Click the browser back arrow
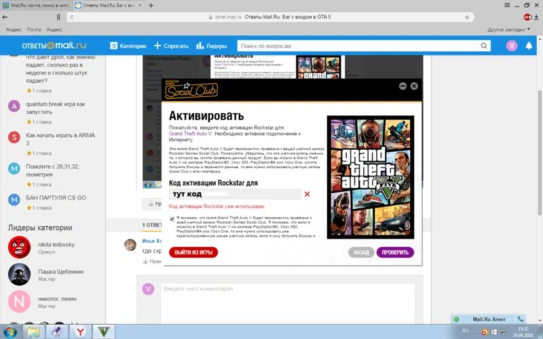This screenshot has width=543, height=339. click(5, 17)
